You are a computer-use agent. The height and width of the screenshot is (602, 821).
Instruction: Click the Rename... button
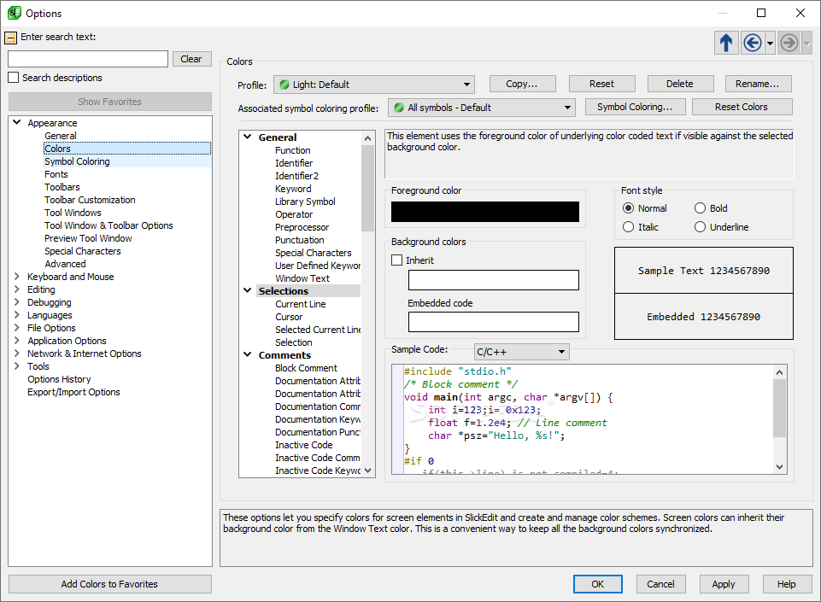click(758, 84)
